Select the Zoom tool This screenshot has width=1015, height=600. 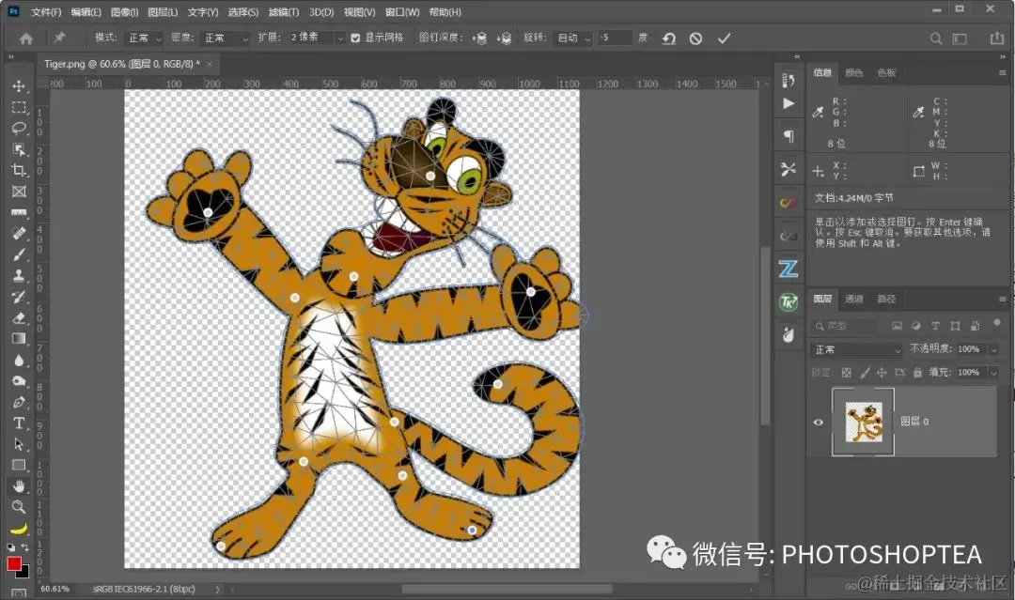(x=19, y=506)
